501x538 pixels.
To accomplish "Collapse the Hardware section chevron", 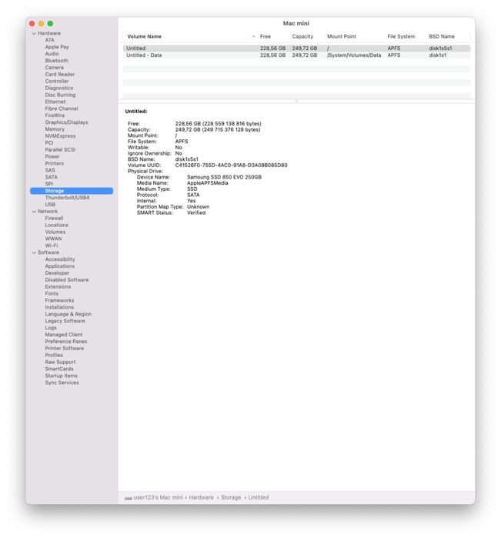I will tap(34, 34).
